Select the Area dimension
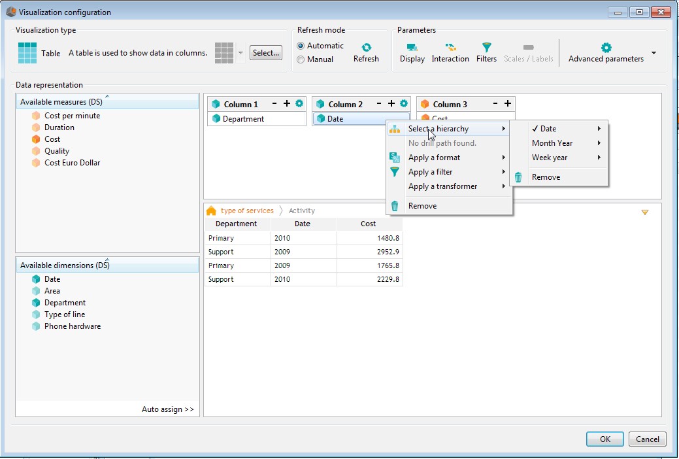 point(52,291)
